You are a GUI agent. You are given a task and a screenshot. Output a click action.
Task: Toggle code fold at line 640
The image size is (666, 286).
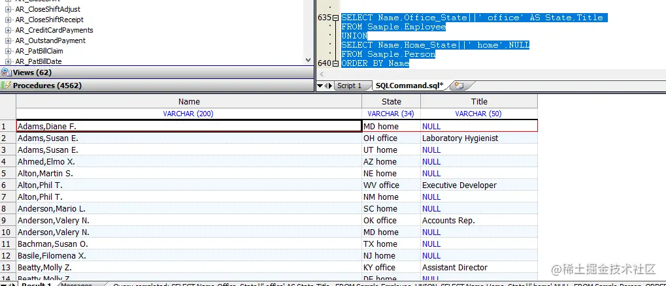pos(335,63)
